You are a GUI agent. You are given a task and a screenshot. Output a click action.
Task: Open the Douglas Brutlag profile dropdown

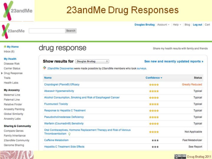click(x=92, y=62)
